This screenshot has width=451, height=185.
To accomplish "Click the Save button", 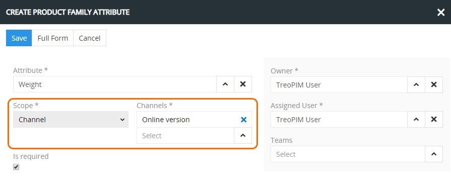I will coord(19,38).
